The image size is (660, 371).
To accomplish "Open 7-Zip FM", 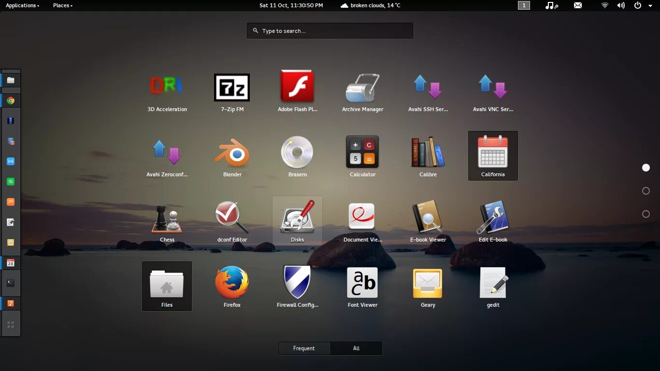I will [x=232, y=91].
